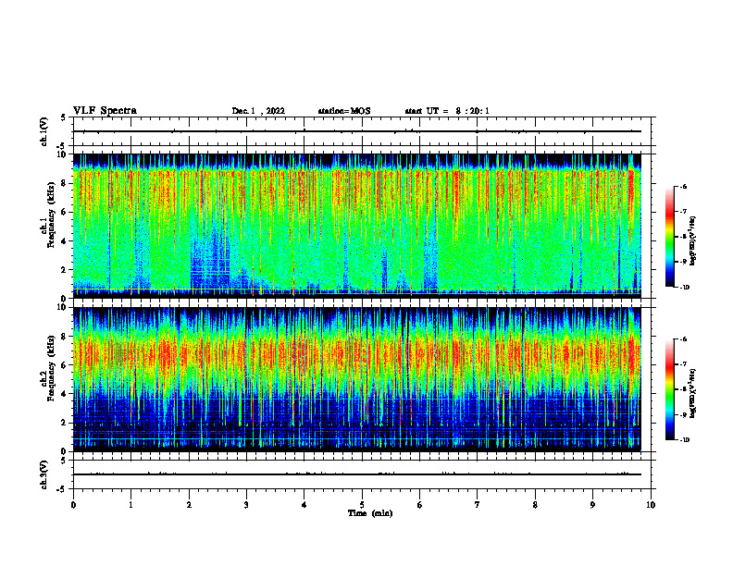
Task: Click time axis tick label "0"
Action: (73, 505)
